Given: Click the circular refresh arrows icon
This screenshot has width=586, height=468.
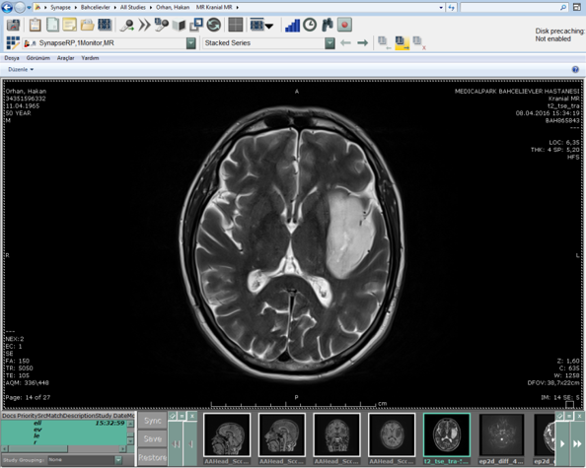Looking at the screenshot, I should 214,25.
